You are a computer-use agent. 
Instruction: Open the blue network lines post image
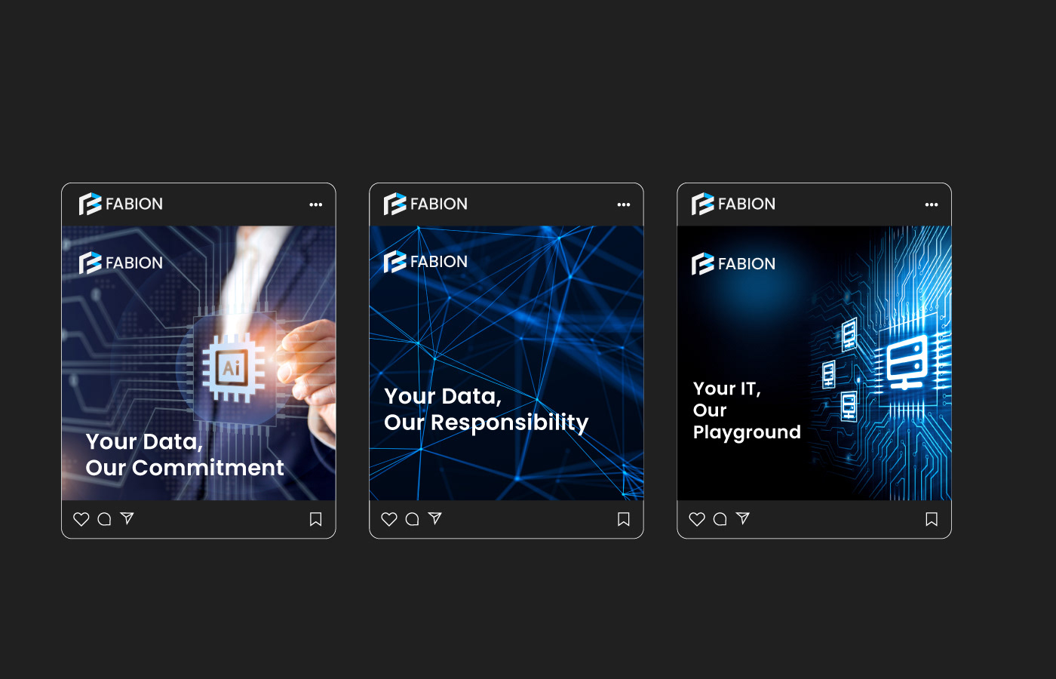pos(506,363)
